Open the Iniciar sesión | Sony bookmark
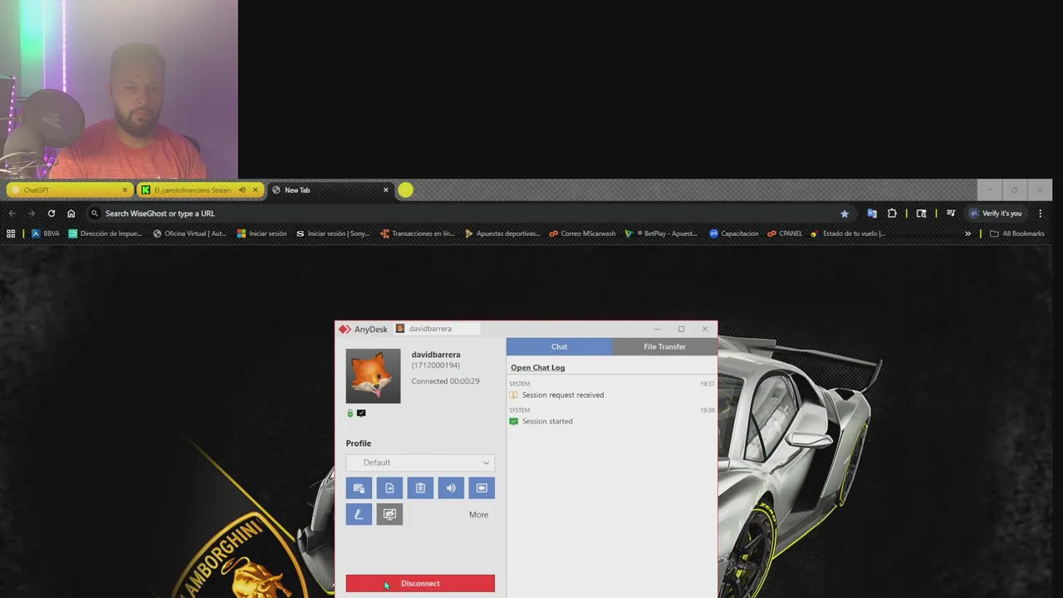 [x=333, y=233]
